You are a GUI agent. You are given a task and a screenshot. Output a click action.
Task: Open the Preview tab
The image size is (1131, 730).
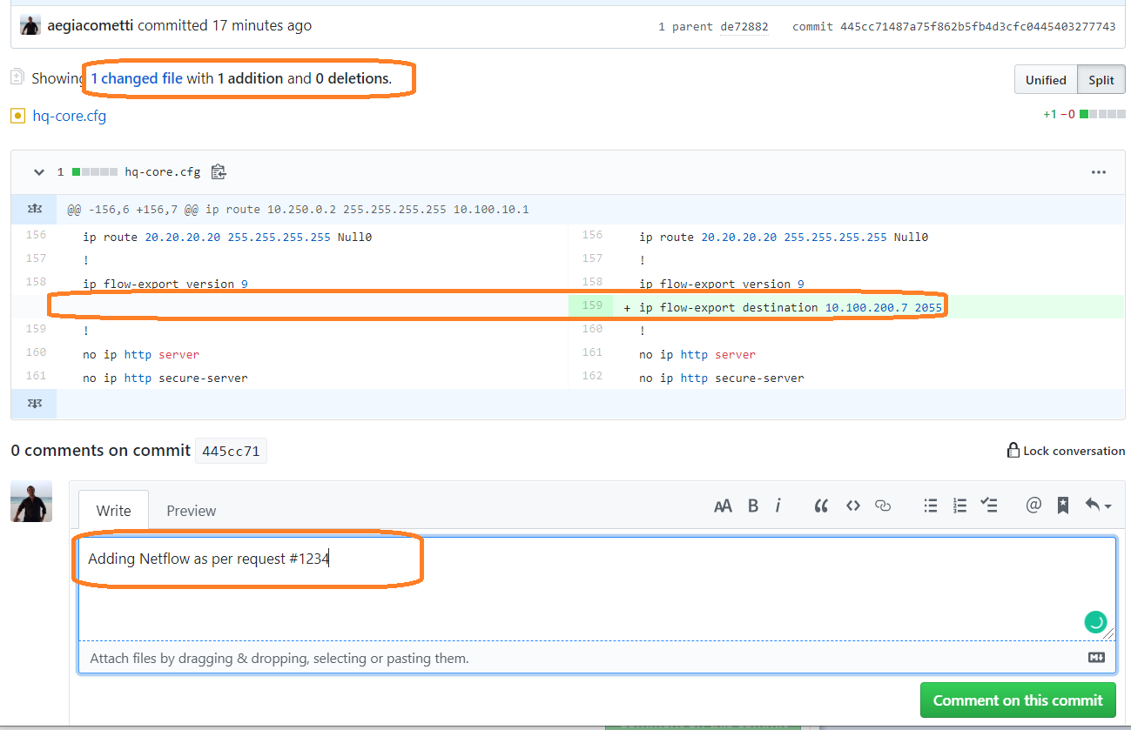point(192,511)
